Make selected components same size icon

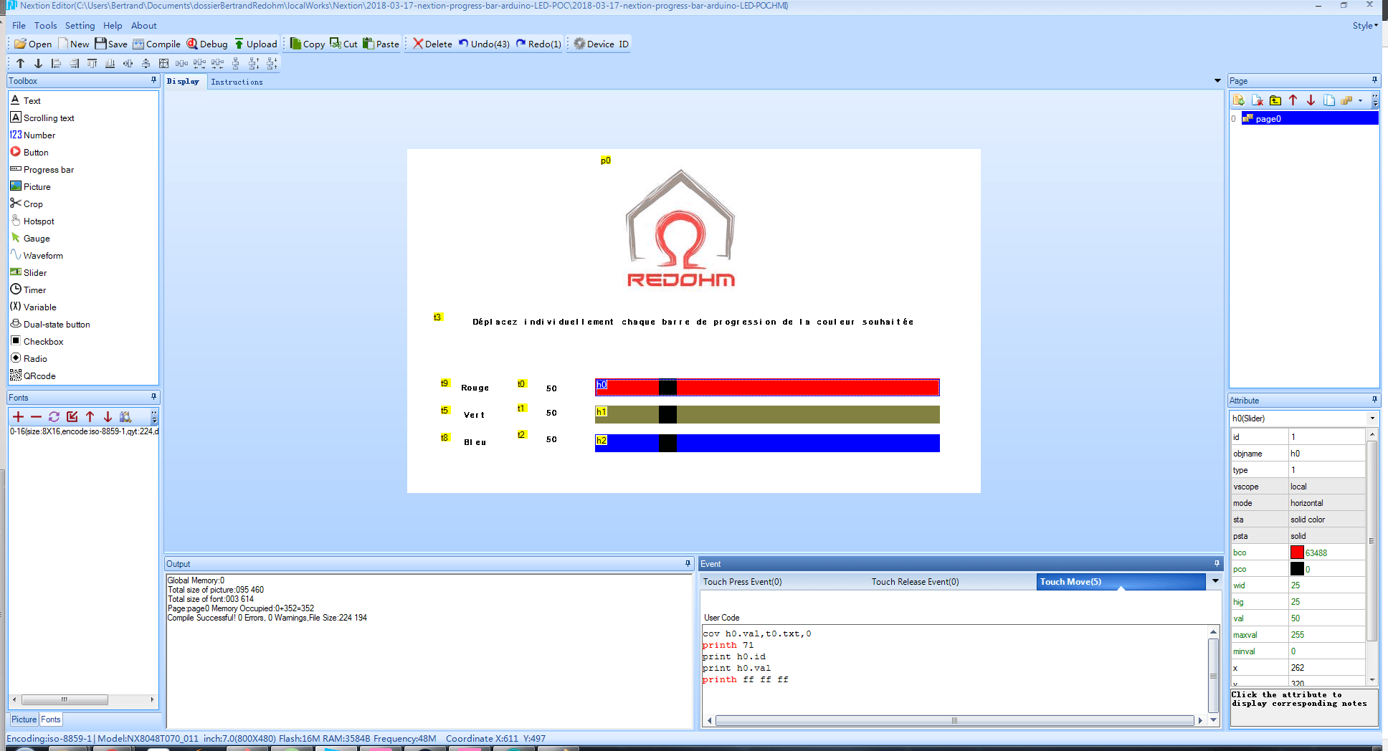coord(163,63)
